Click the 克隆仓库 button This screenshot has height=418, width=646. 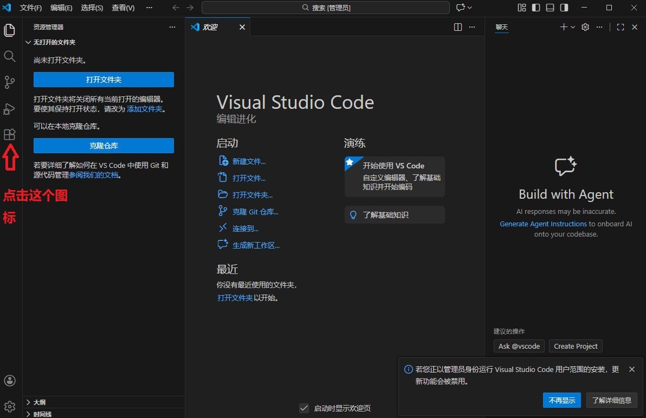coord(104,146)
